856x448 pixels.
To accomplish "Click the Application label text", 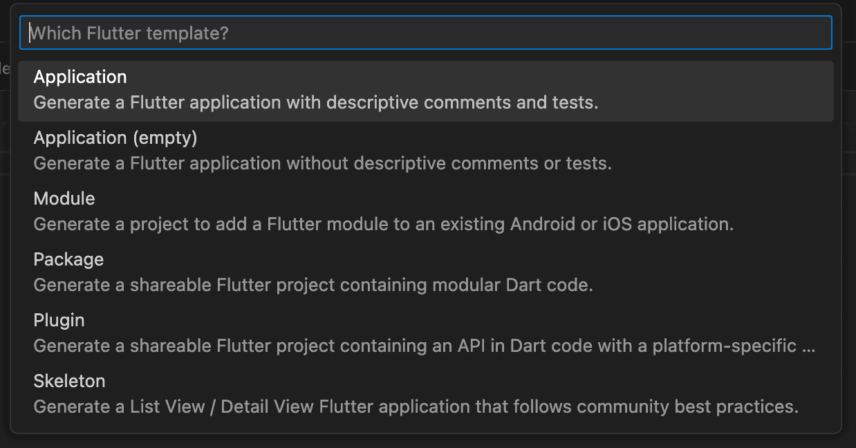I will coord(80,77).
